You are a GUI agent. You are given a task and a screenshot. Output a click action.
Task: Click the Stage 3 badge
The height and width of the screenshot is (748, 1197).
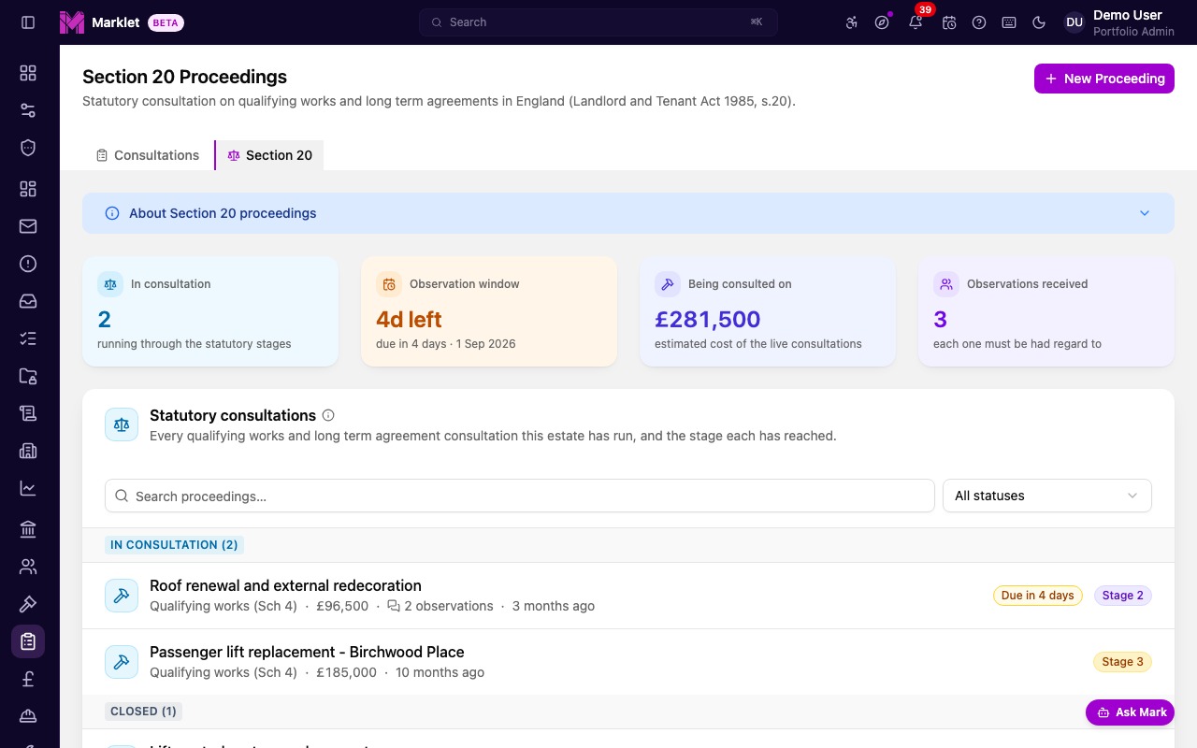pyautogui.click(x=1122, y=662)
